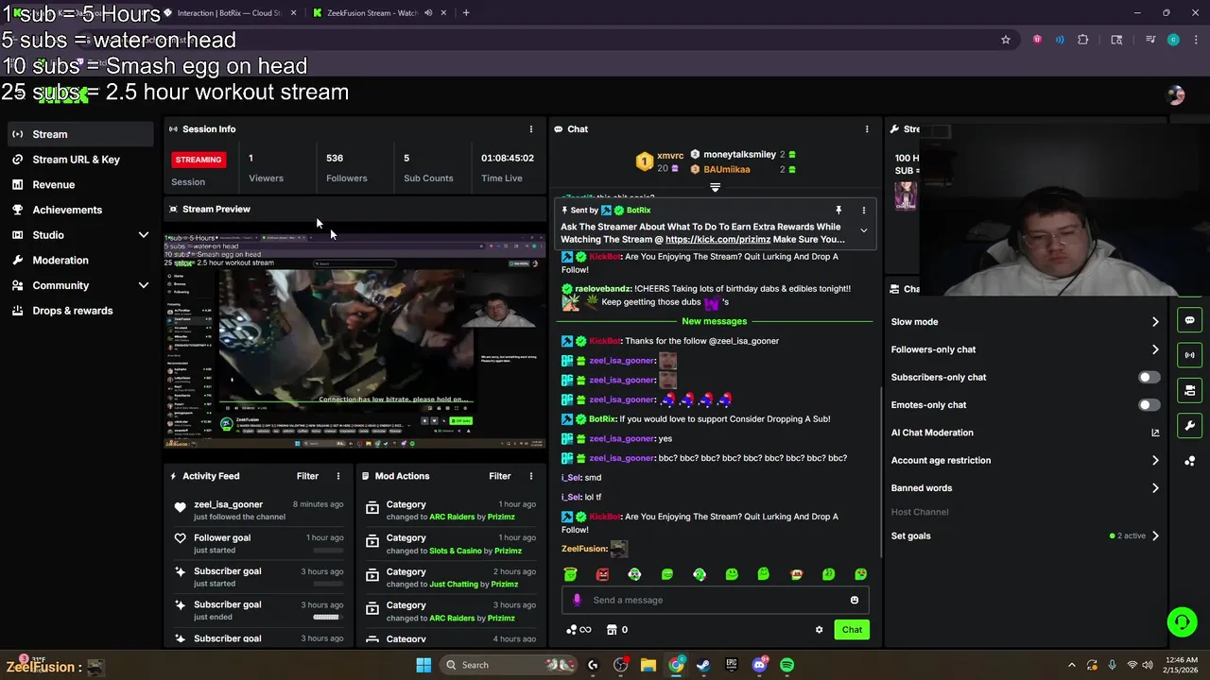Image resolution: width=1210 pixels, height=680 pixels.
Task: Switch to BotRix Interaction browser tab
Action: click(x=229, y=13)
